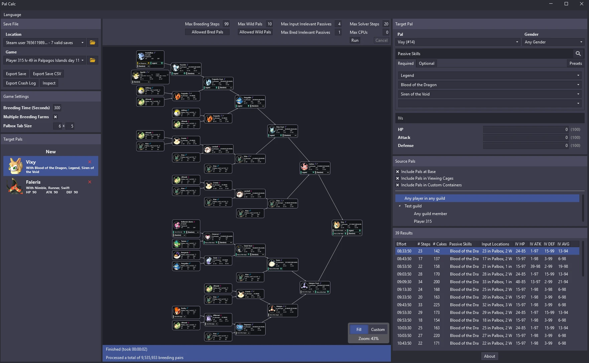Switch graph zoom mode to Custom

(x=378, y=330)
